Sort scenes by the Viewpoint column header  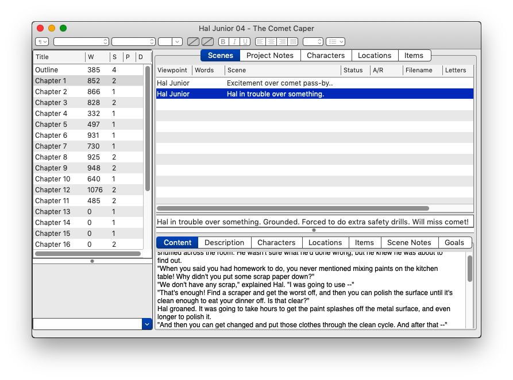click(x=172, y=70)
